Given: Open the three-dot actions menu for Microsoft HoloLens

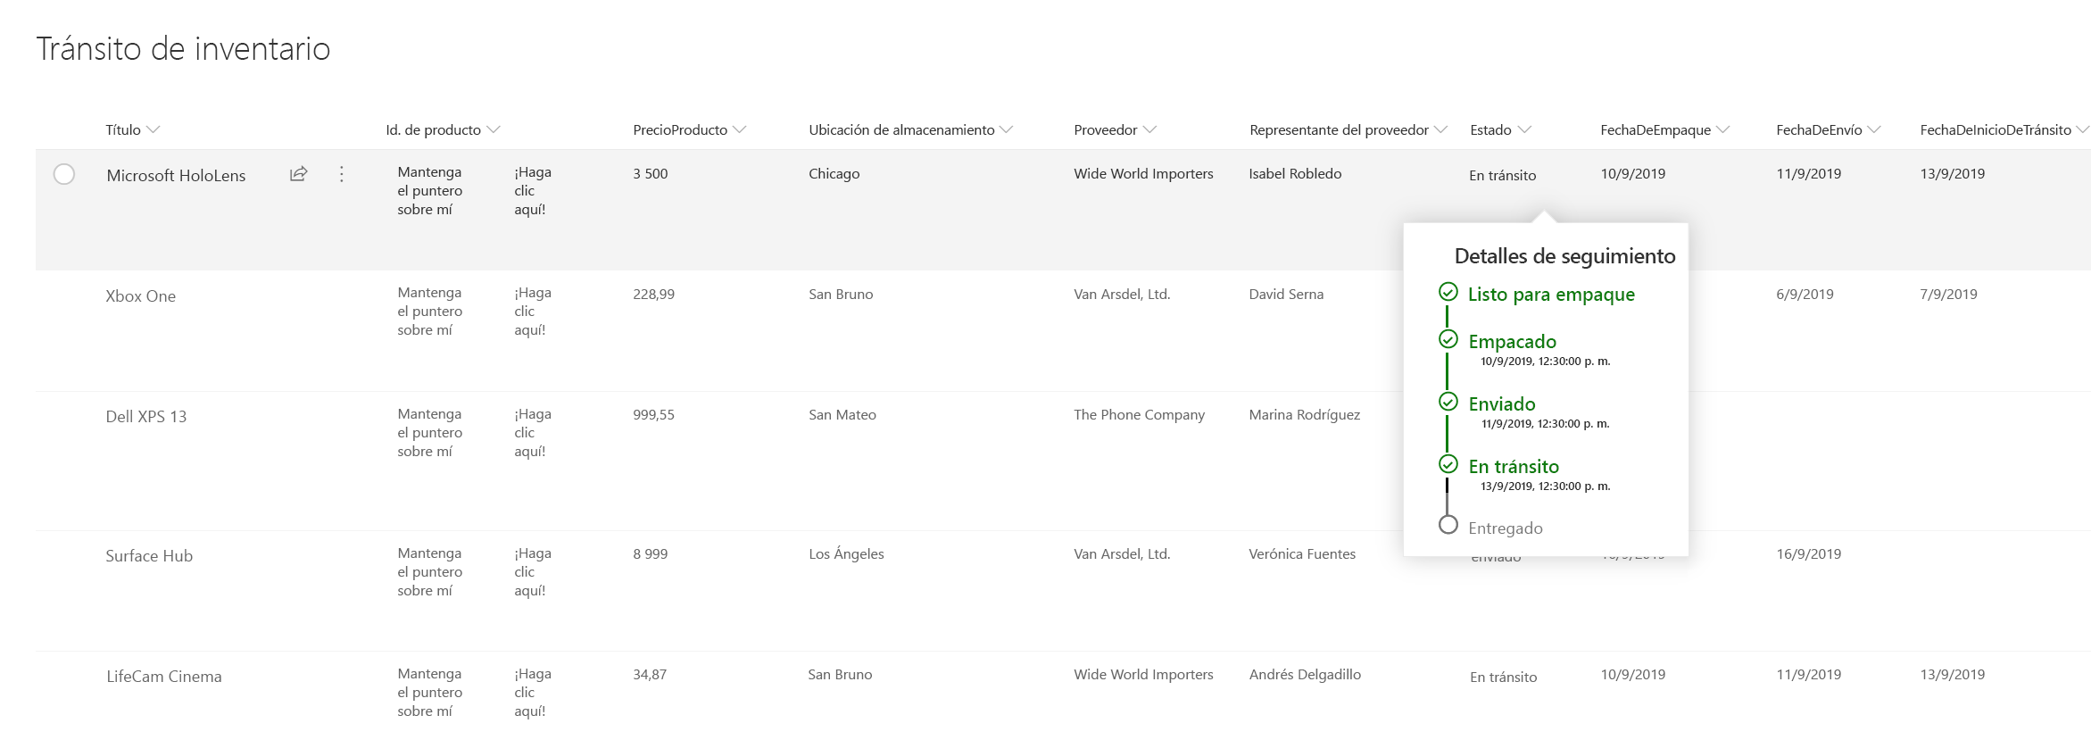Looking at the screenshot, I should 341,174.
